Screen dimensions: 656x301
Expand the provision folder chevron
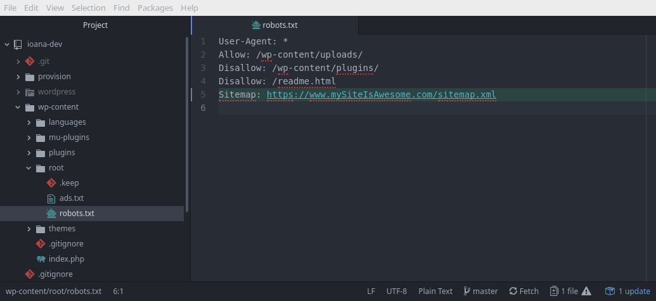pyautogui.click(x=18, y=77)
